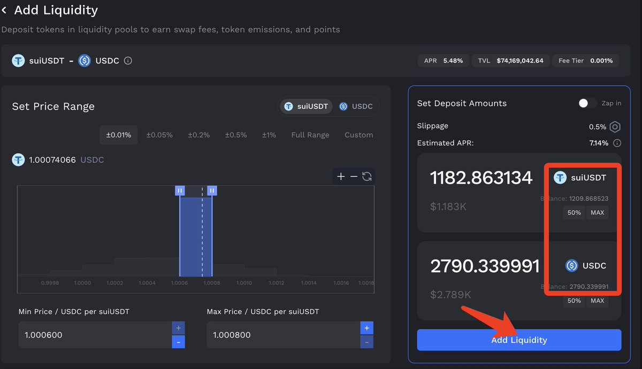Screen dimensions: 642x369
Task: Click the Min Price field showing 1.000600
Action: [95, 335]
